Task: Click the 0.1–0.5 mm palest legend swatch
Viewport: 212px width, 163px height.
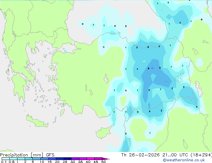Action: point(6,159)
